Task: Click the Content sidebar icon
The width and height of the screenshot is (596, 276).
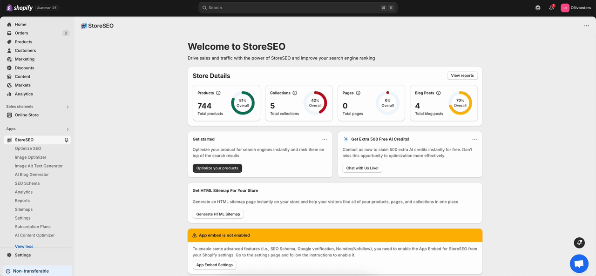Action: tap(9, 77)
